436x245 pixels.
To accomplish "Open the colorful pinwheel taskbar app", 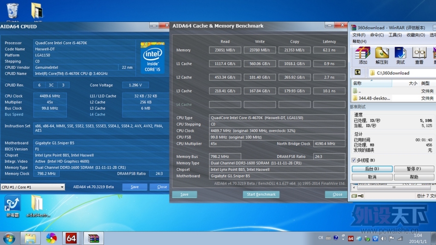I will [51, 238].
